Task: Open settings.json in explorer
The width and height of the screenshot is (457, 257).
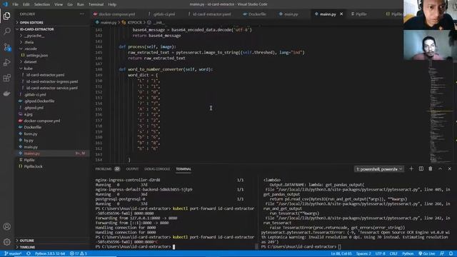Action: coord(37,56)
